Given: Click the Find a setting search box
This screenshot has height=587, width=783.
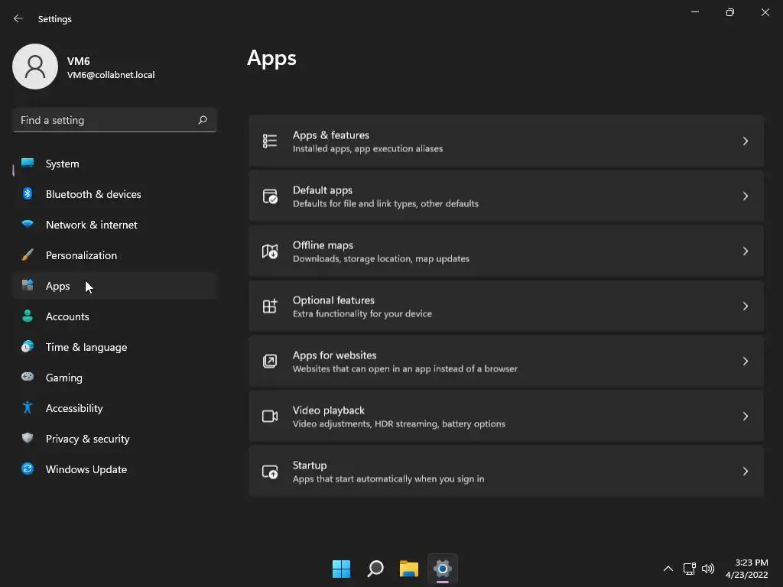Looking at the screenshot, I should click(115, 120).
